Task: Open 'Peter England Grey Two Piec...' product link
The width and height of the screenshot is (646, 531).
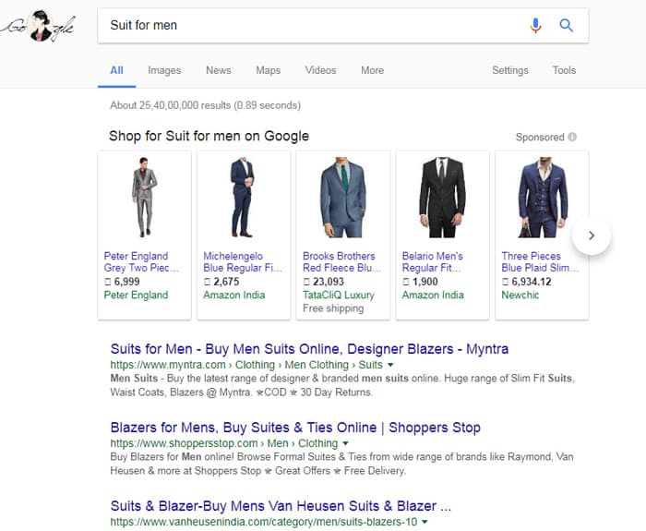Action: coord(141,261)
